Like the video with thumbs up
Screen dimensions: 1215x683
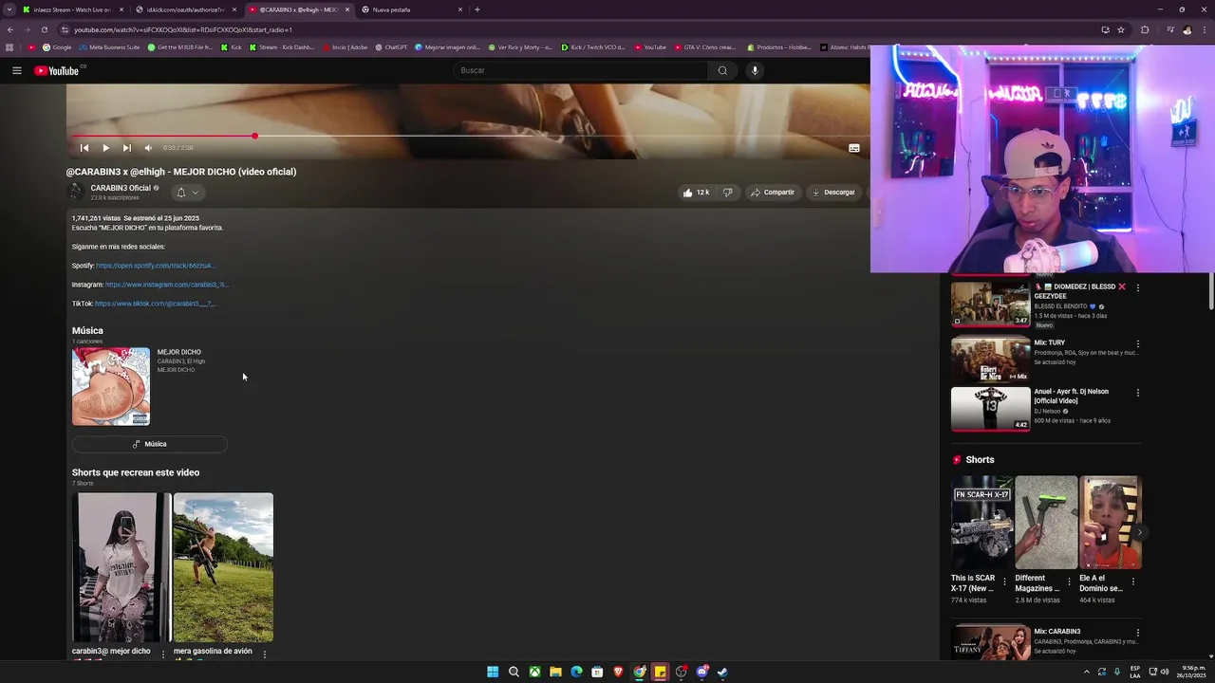pyautogui.click(x=696, y=193)
